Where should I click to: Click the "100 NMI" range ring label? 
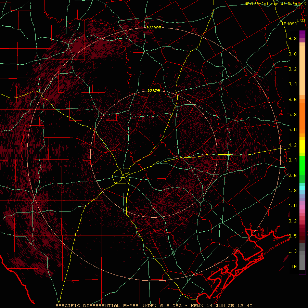point(154,27)
